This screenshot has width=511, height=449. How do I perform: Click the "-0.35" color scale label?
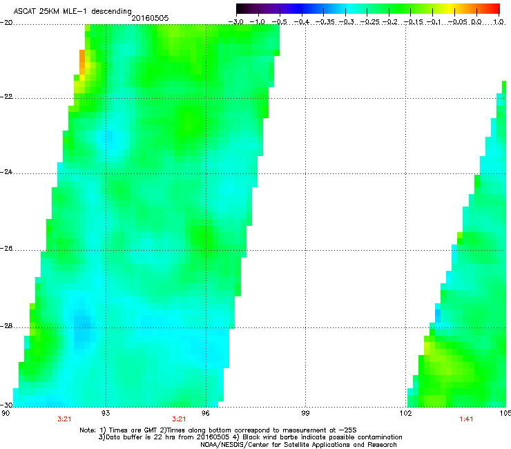pos(325,22)
